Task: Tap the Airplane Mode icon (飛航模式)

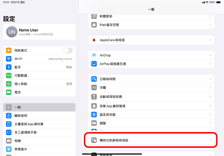Action: pos(9,51)
